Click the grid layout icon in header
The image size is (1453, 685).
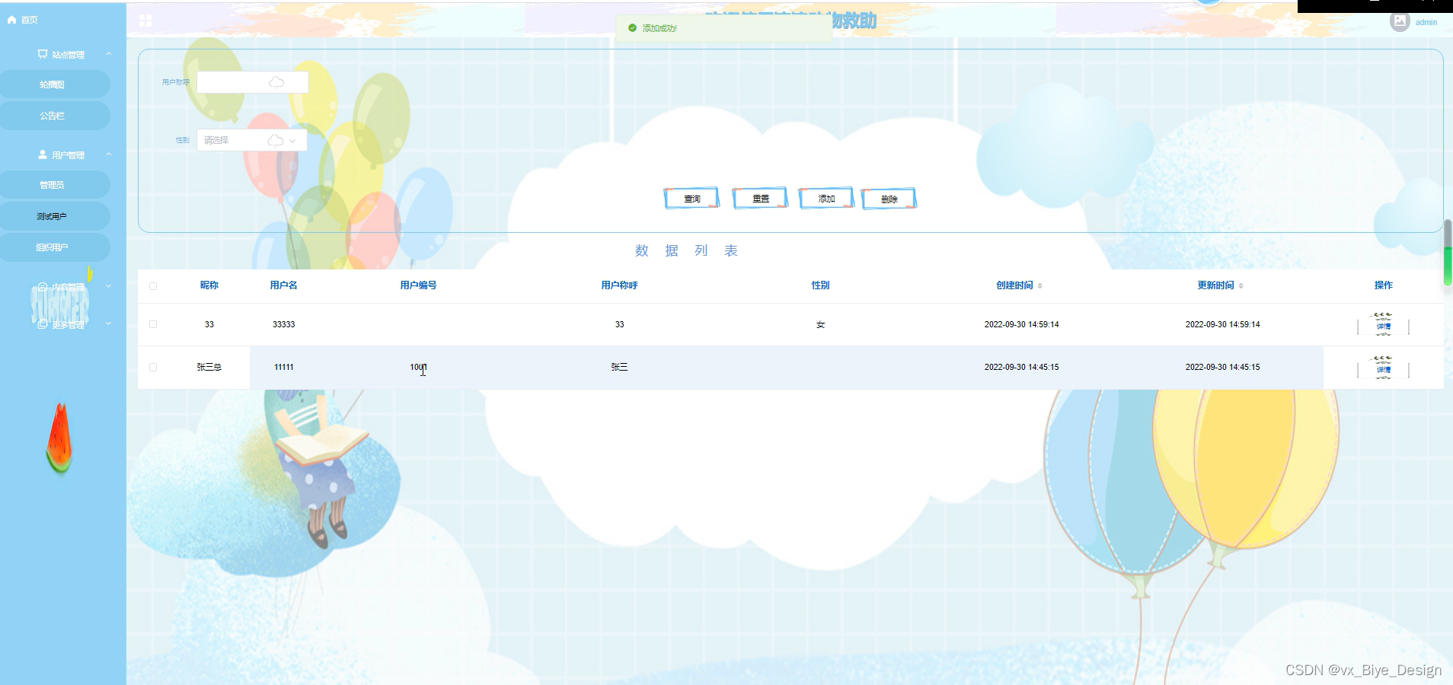click(x=145, y=21)
